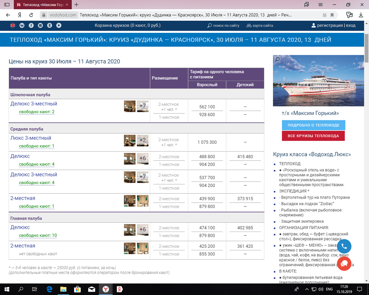Open system tray volume control
The image size is (369, 295).
321,289
